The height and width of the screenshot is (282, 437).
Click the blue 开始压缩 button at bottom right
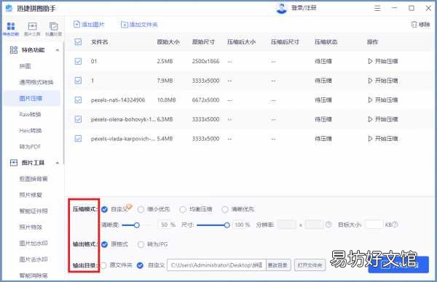pyautogui.click(x=398, y=265)
